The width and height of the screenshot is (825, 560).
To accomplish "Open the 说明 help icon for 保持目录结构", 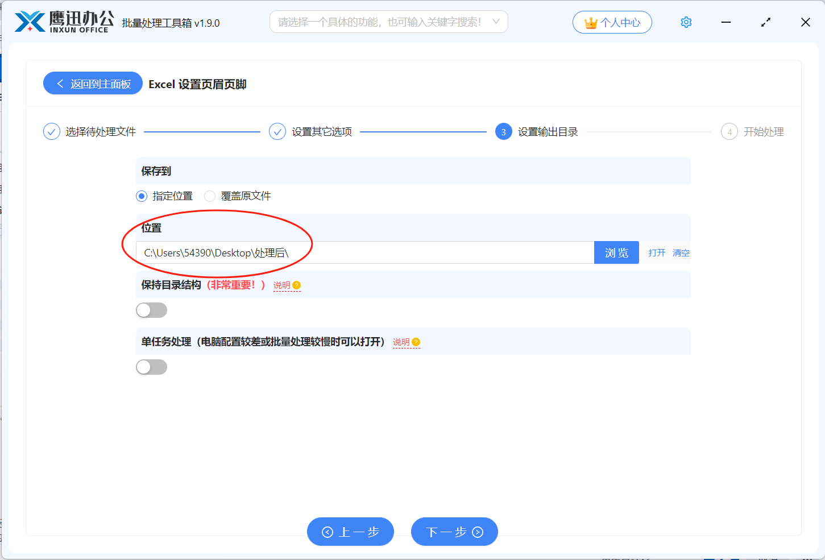I will pyautogui.click(x=296, y=285).
